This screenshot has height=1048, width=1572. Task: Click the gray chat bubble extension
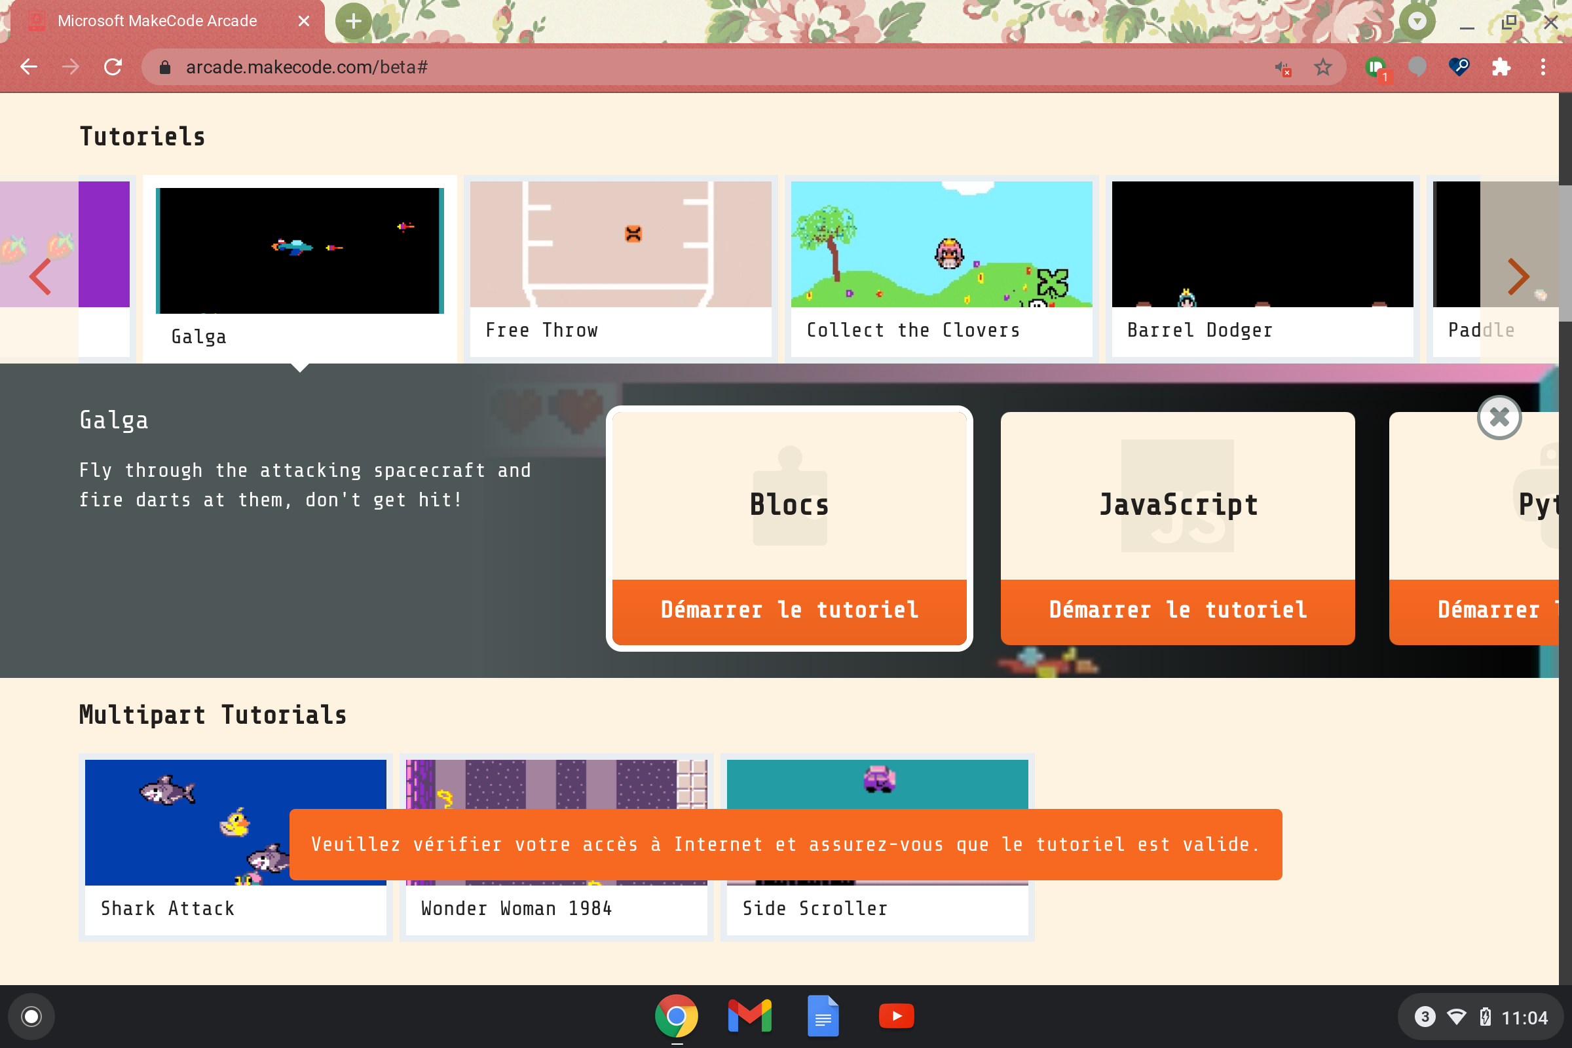[1417, 67]
